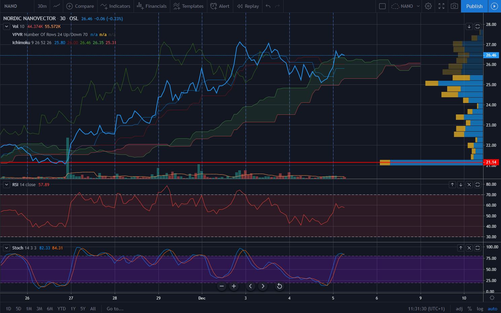Maximize the Stoch pane
Viewport: 501px width, 313px height.
click(477, 248)
